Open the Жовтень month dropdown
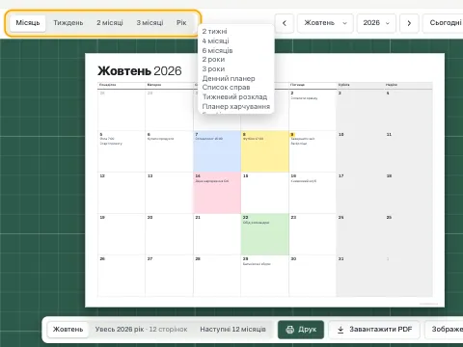 tap(325, 23)
